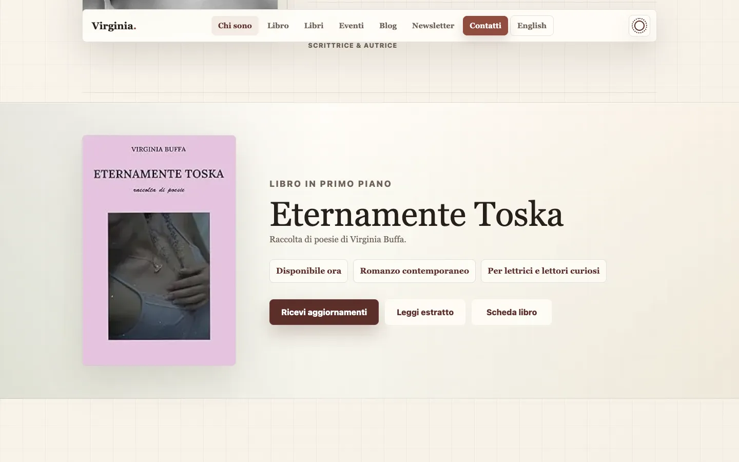Click the Eternamente Toska heading

(416, 214)
